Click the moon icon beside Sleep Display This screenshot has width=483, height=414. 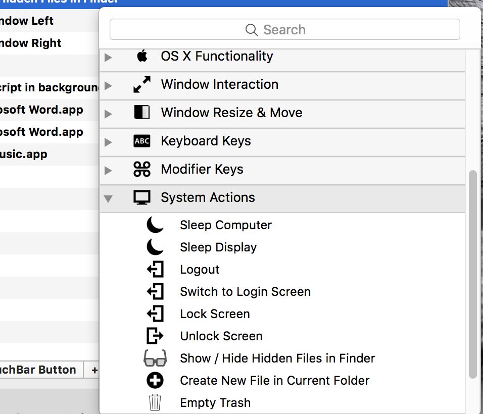coord(155,247)
